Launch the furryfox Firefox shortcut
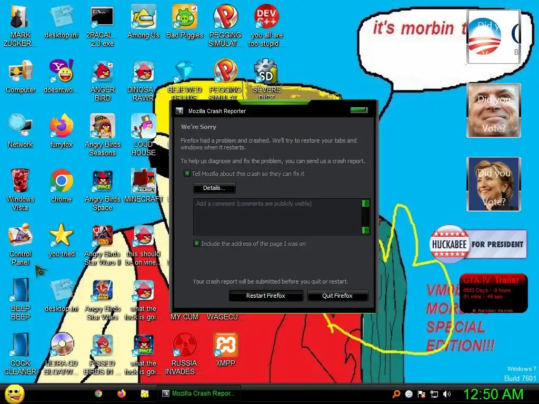The image size is (539, 404). (x=61, y=130)
